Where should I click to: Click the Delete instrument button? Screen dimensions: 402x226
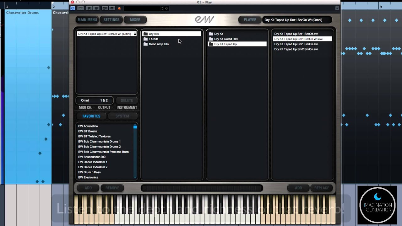(127, 100)
